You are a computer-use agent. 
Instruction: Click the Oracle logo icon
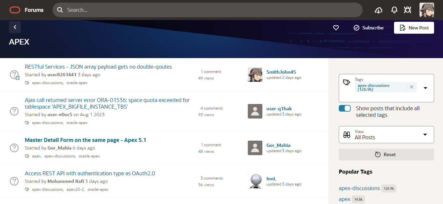point(15,10)
